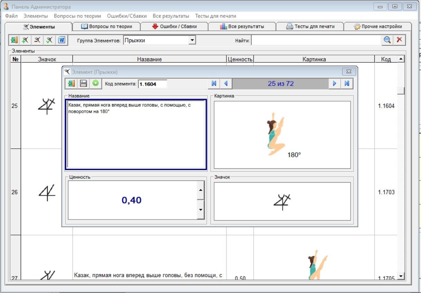The height and width of the screenshot is (293, 421).
Task: Decrease Ценность value with down arrow
Action: (201, 210)
